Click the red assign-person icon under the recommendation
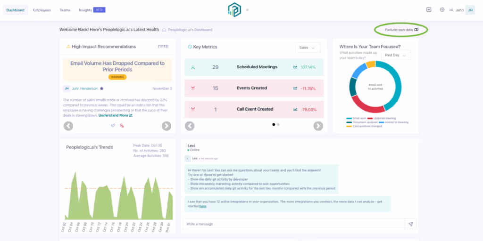The image size is (483, 241). click(x=122, y=125)
